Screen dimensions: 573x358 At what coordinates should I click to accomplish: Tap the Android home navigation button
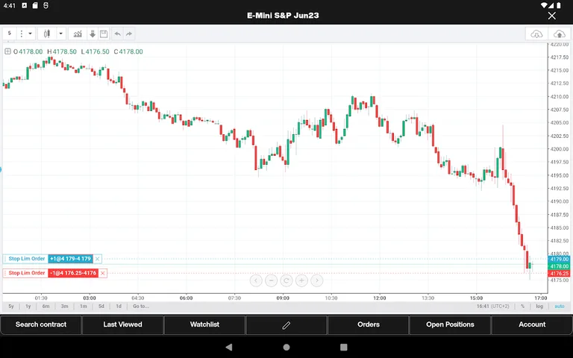pos(286,347)
